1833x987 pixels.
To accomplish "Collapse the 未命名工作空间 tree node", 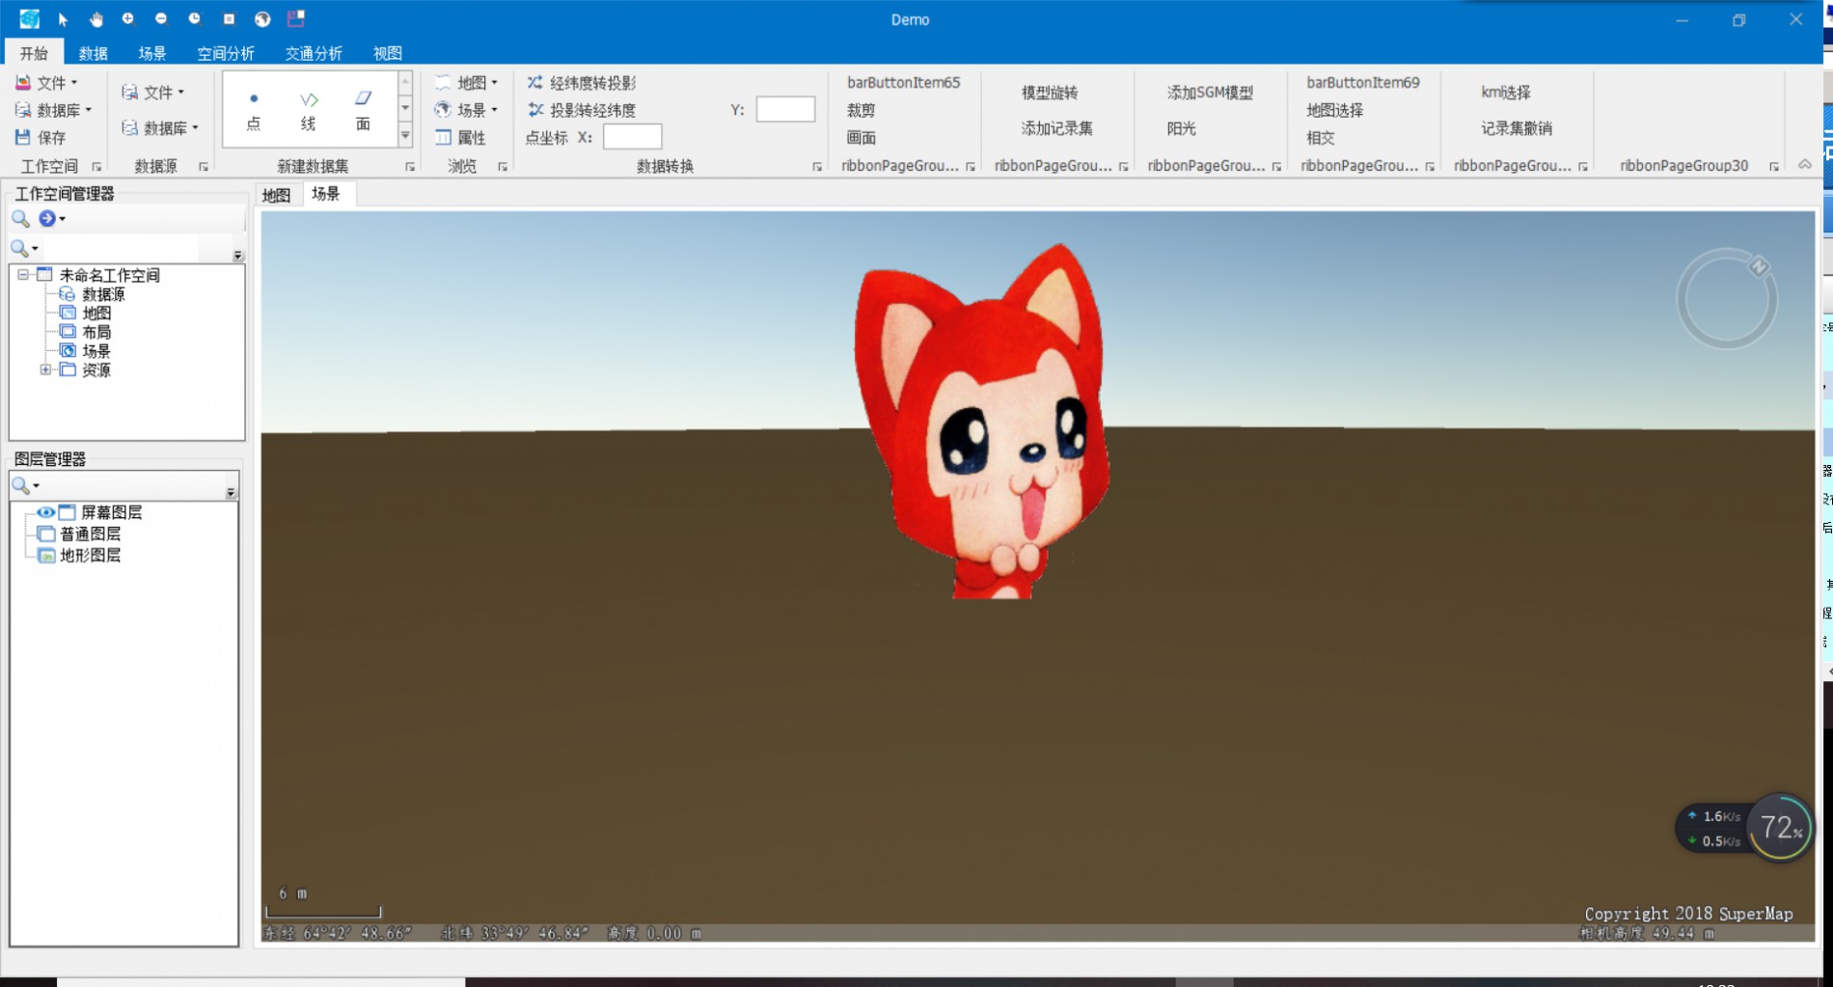I will (x=23, y=275).
